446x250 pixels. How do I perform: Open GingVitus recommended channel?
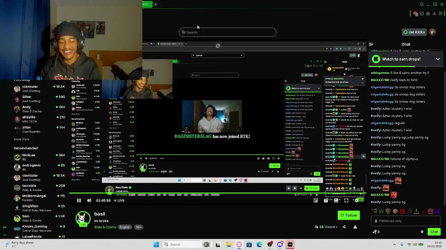39,208
